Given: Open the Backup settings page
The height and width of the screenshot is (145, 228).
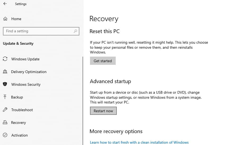Looking at the screenshot, I should (17, 97).
